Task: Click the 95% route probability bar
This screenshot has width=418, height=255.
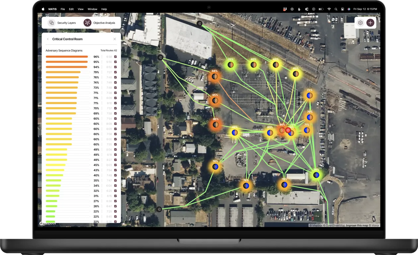Action: (67, 62)
